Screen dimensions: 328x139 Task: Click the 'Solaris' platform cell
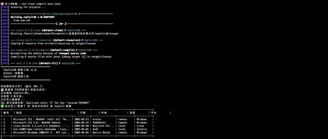[x=142, y=129]
